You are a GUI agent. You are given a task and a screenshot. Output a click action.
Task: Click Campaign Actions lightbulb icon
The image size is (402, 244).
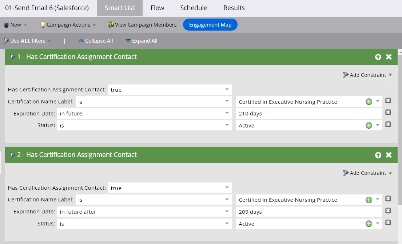pyautogui.click(x=43, y=25)
